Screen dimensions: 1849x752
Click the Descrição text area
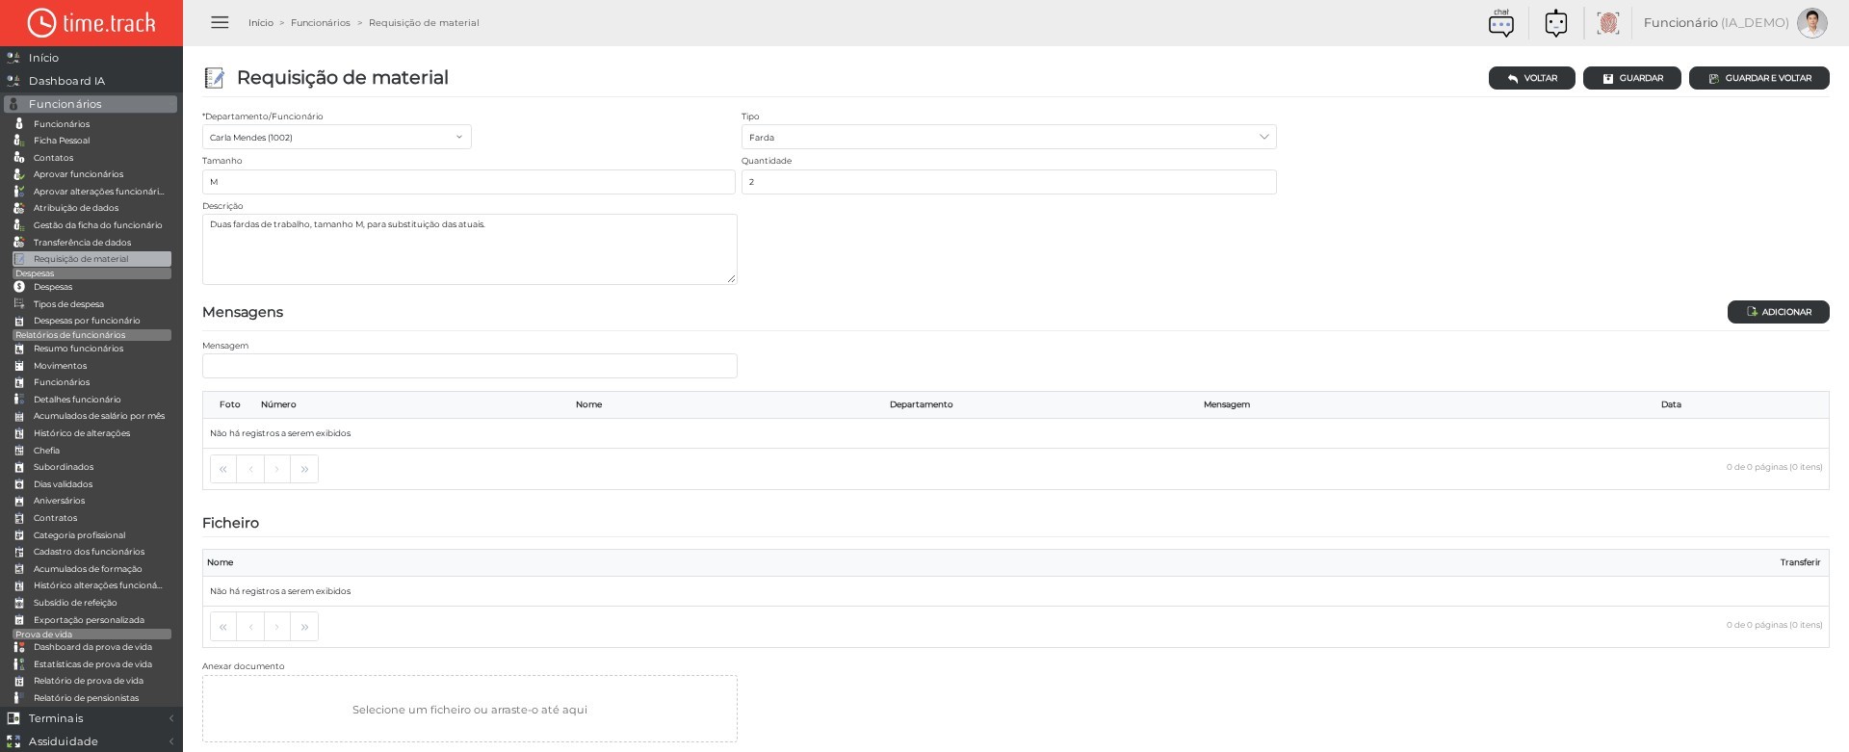point(470,249)
